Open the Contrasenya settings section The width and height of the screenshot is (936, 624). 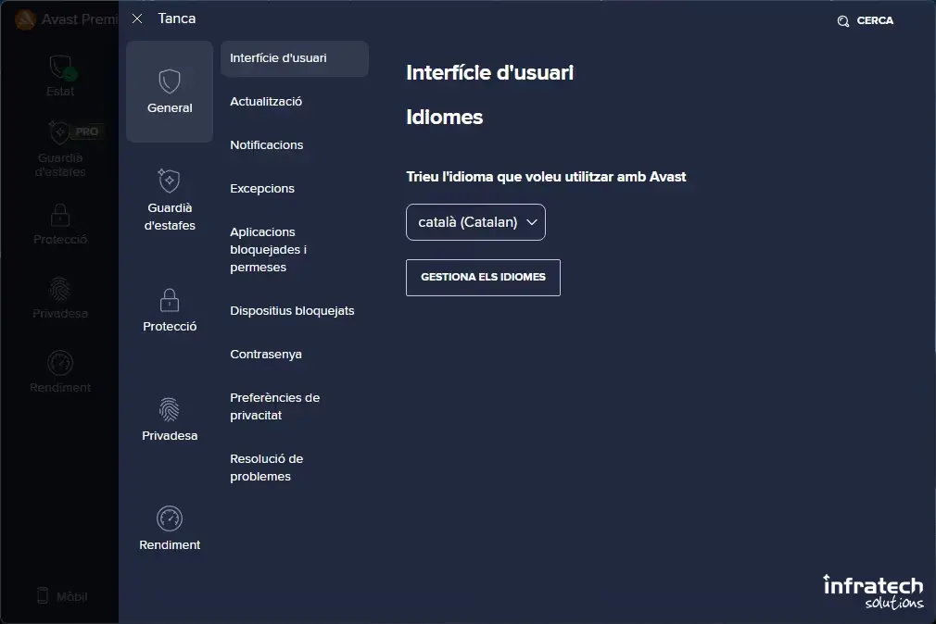point(266,354)
